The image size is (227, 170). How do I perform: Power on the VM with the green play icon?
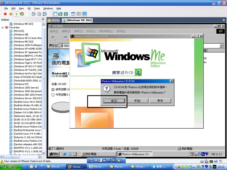(x=16, y=14)
